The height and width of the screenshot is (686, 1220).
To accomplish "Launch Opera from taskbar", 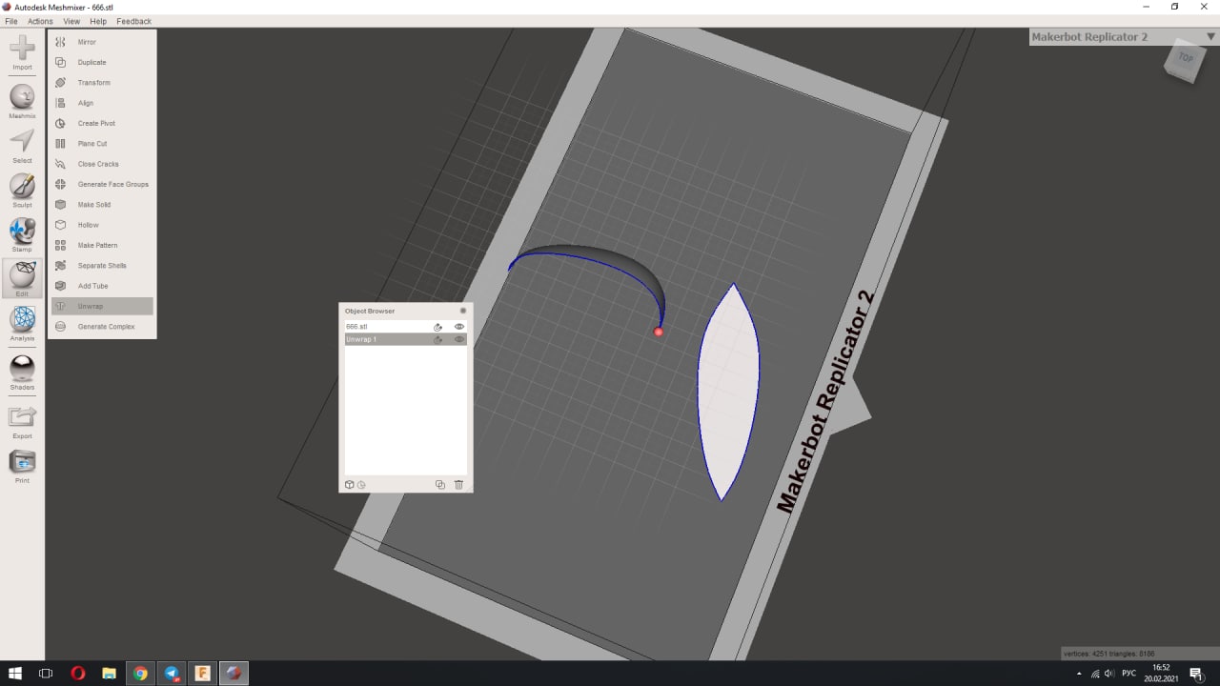I will [x=78, y=674].
